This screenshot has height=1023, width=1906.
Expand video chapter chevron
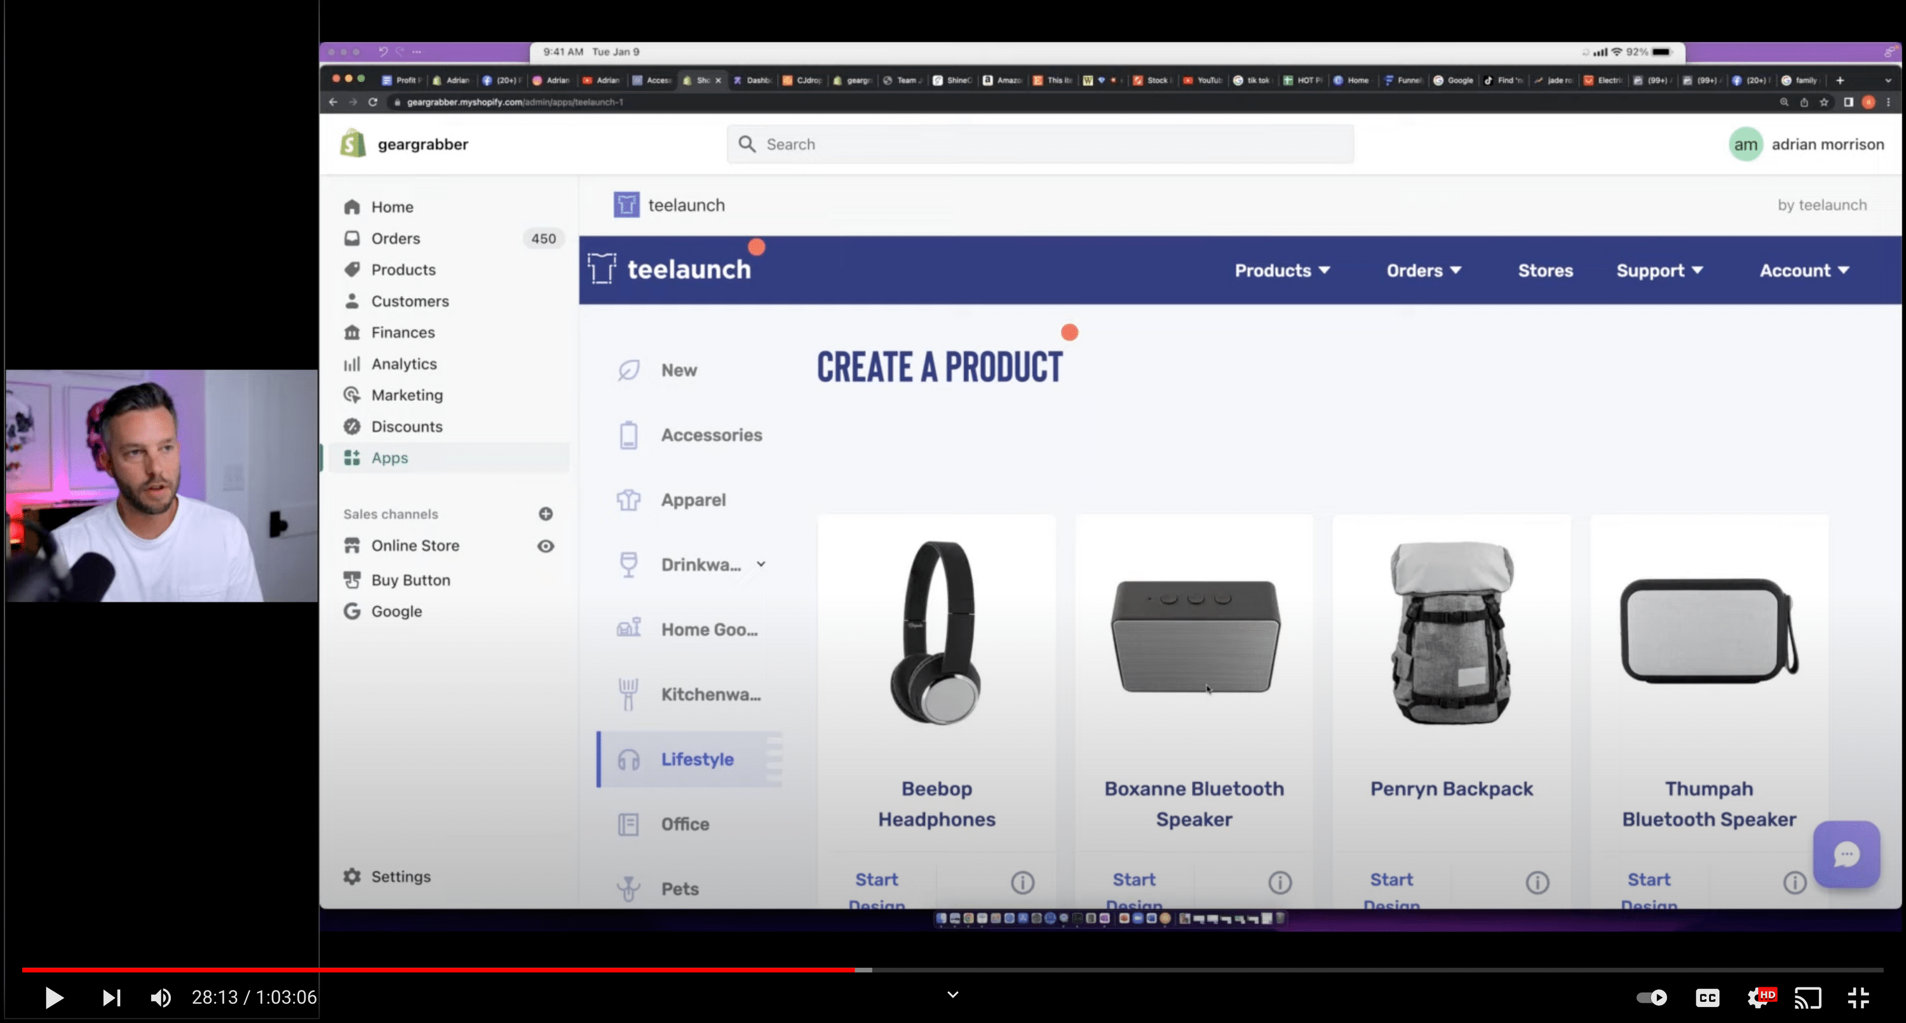[953, 995]
